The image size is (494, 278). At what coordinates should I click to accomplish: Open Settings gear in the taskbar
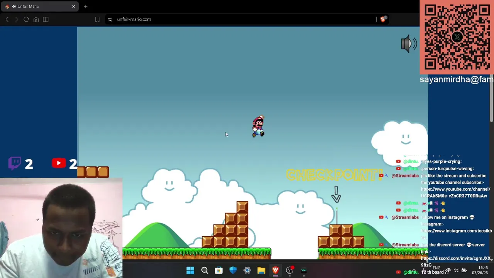247,271
